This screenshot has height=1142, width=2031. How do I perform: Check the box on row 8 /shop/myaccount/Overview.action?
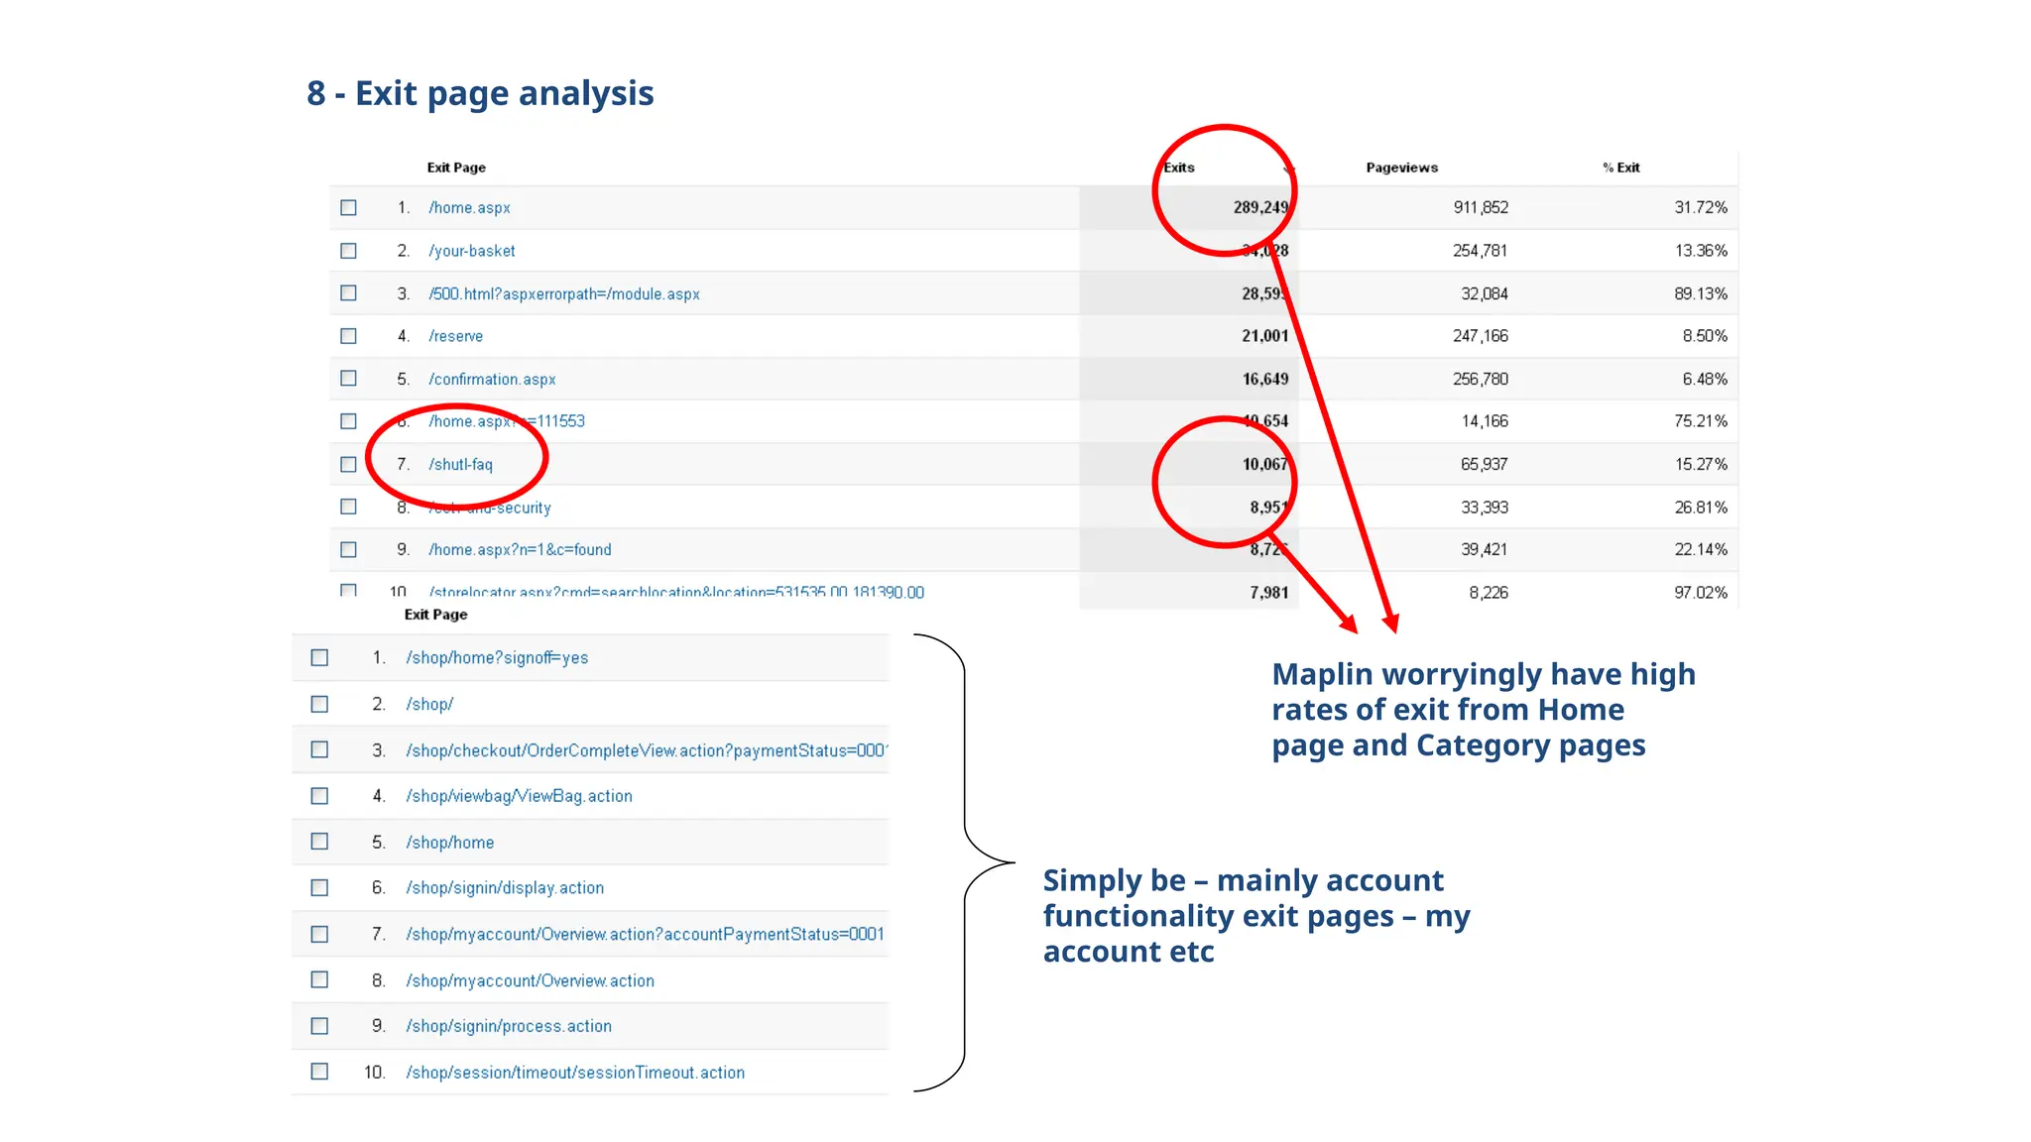click(x=319, y=979)
